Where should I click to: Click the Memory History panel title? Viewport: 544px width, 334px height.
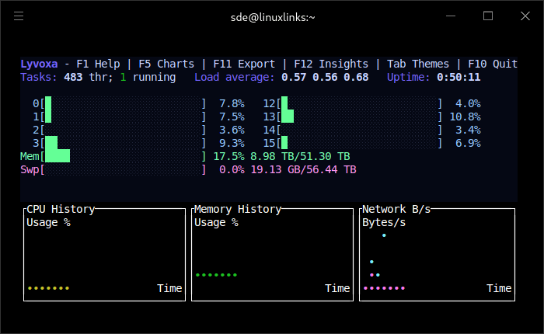click(x=237, y=209)
